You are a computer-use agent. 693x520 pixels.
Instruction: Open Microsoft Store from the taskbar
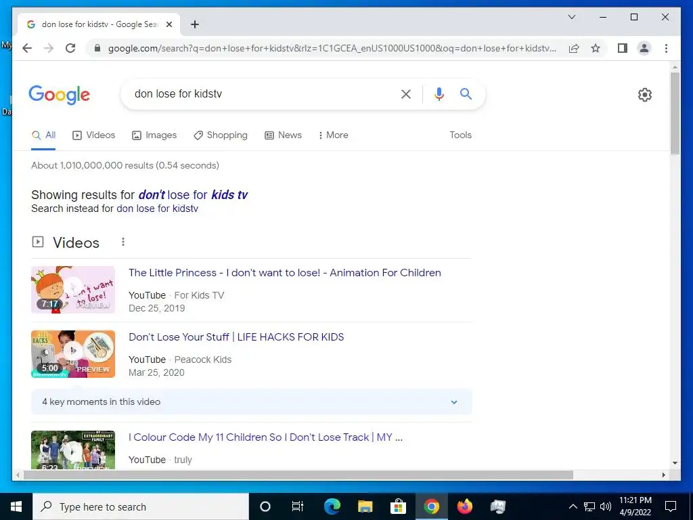pos(398,506)
